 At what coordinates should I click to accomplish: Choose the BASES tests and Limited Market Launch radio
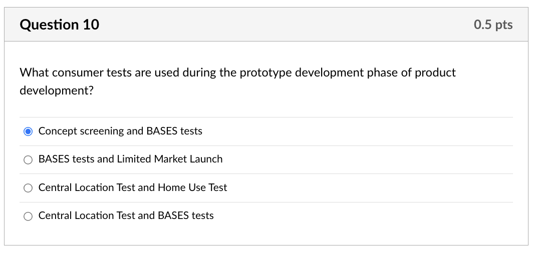[29, 160]
